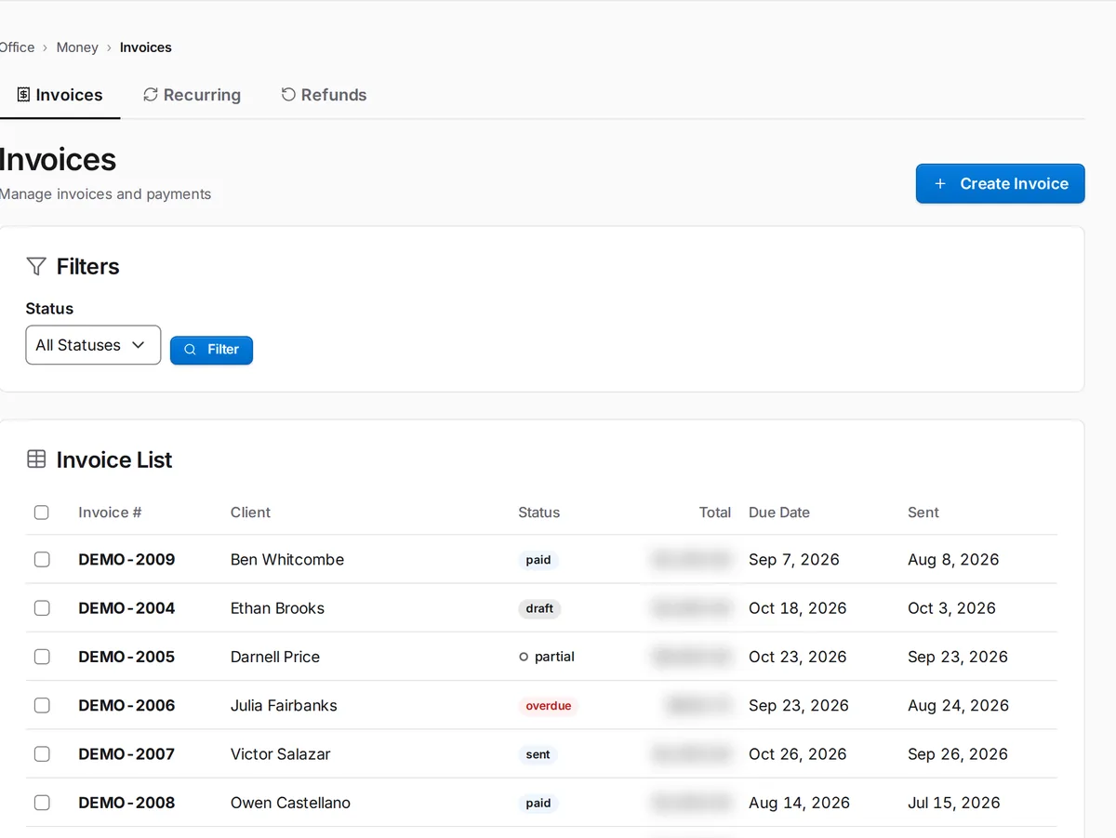Click due date Oct 18, 2026
This screenshot has height=838, width=1116.
click(798, 608)
